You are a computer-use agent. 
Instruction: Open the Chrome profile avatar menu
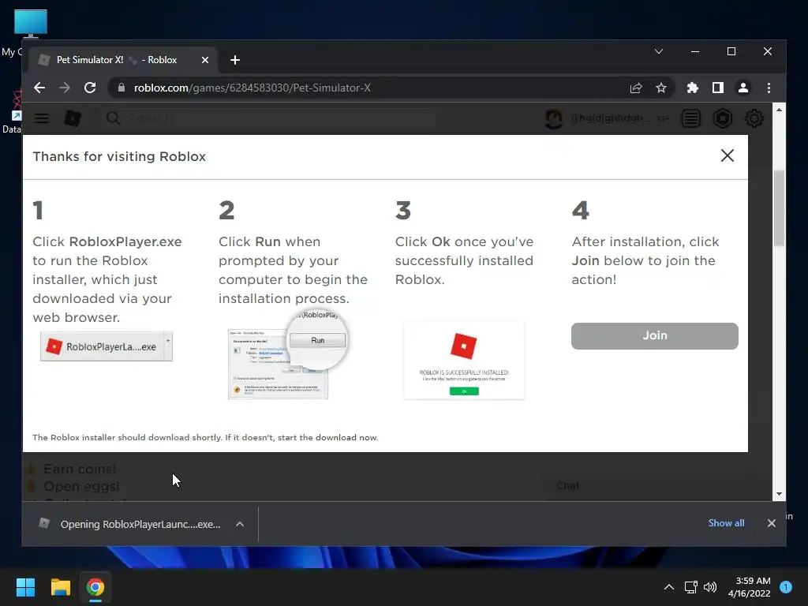743,88
